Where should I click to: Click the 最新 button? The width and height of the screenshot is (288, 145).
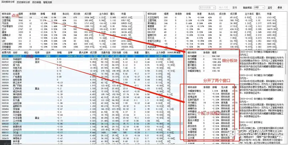pos(280,8)
